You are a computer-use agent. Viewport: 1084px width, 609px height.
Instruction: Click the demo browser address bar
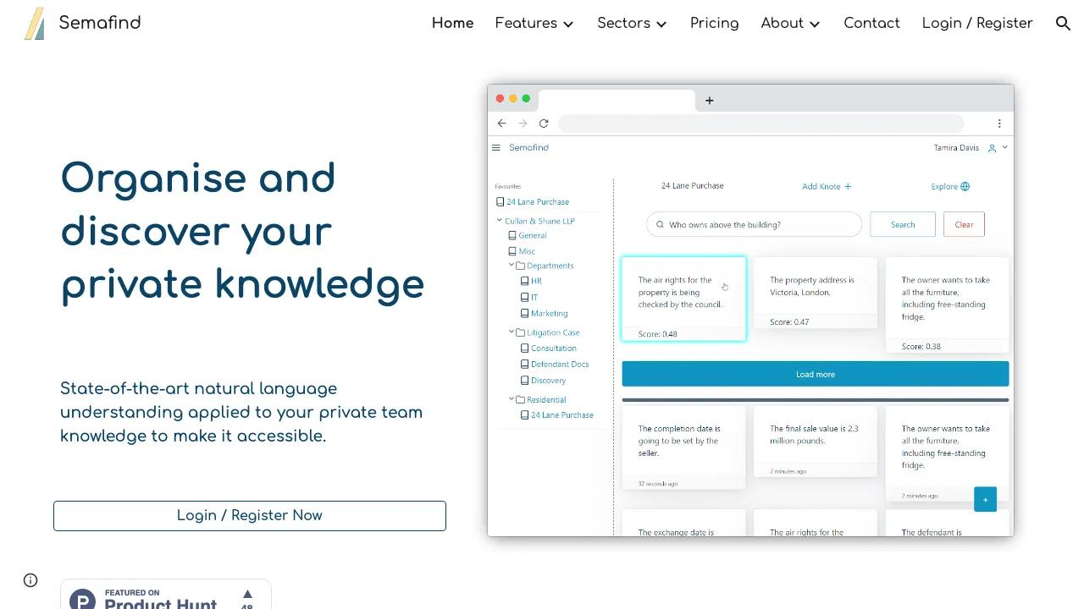[x=760, y=123]
